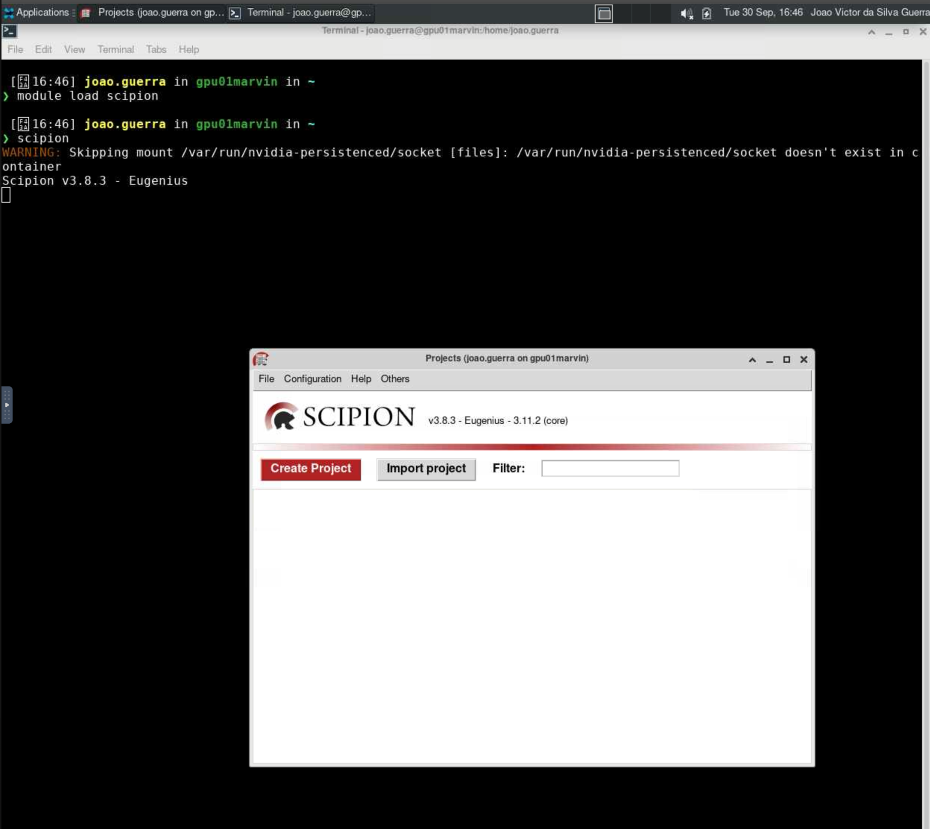Open Scipion's File menu
Screen dimensions: 930x829
266,379
